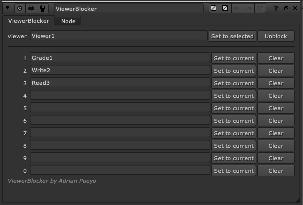
Task: Click the center node icon in the title bar
Action: coord(31,8)
